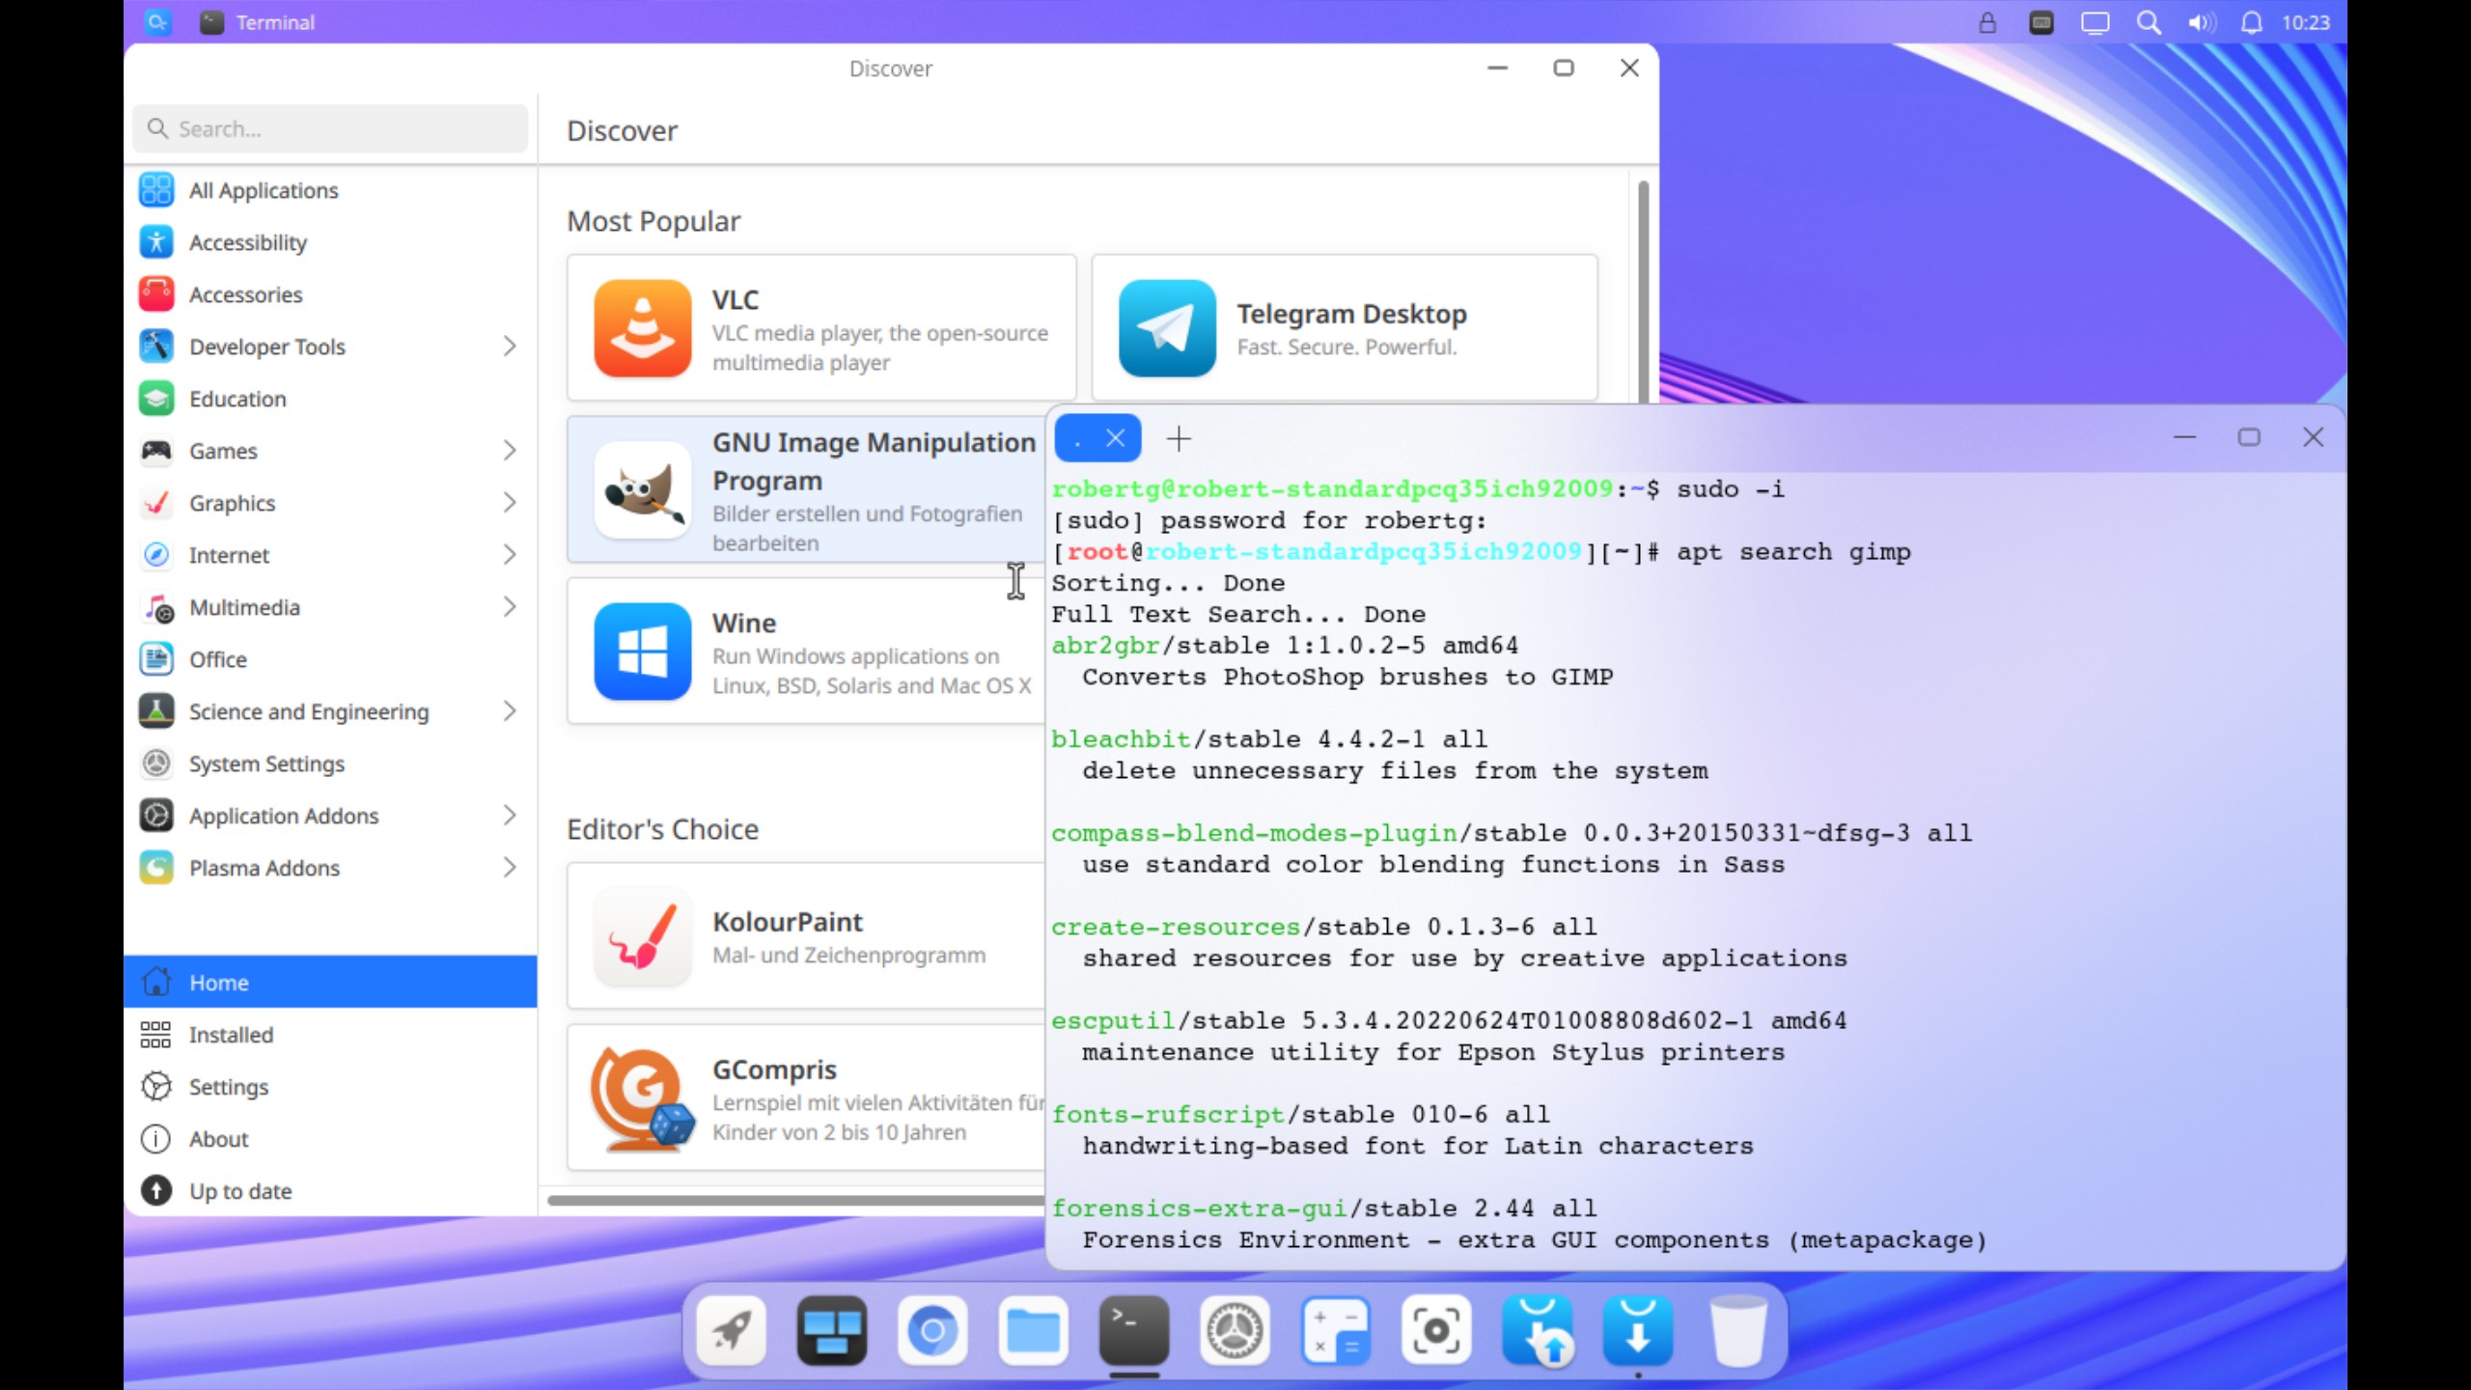Expand the Graphics category arrow
The width and height of the screenshot is (2471, 1390).
[510, 502]
